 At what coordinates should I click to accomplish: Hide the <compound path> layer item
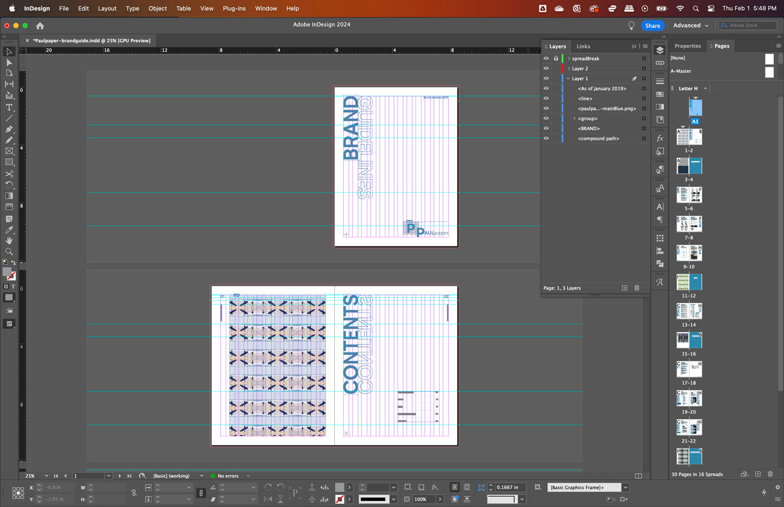[546, 138]
